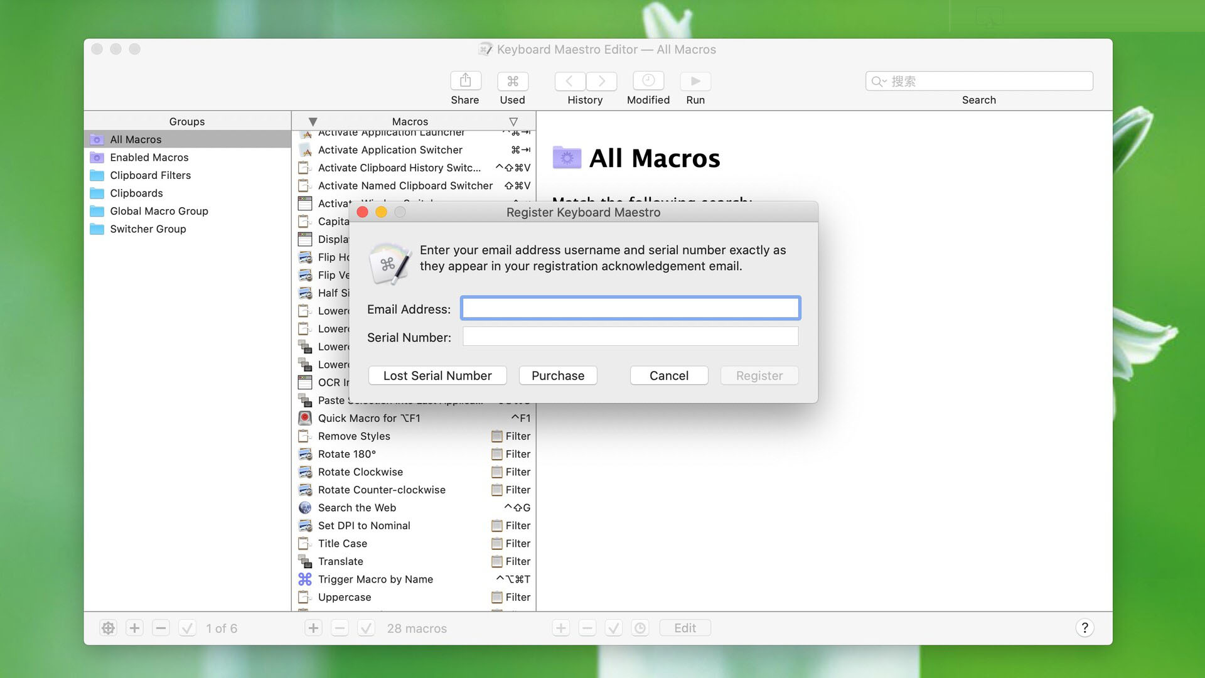Expand the Global Macro Group
Viewport: 1205px width, 678px height.
coord(159,210)
